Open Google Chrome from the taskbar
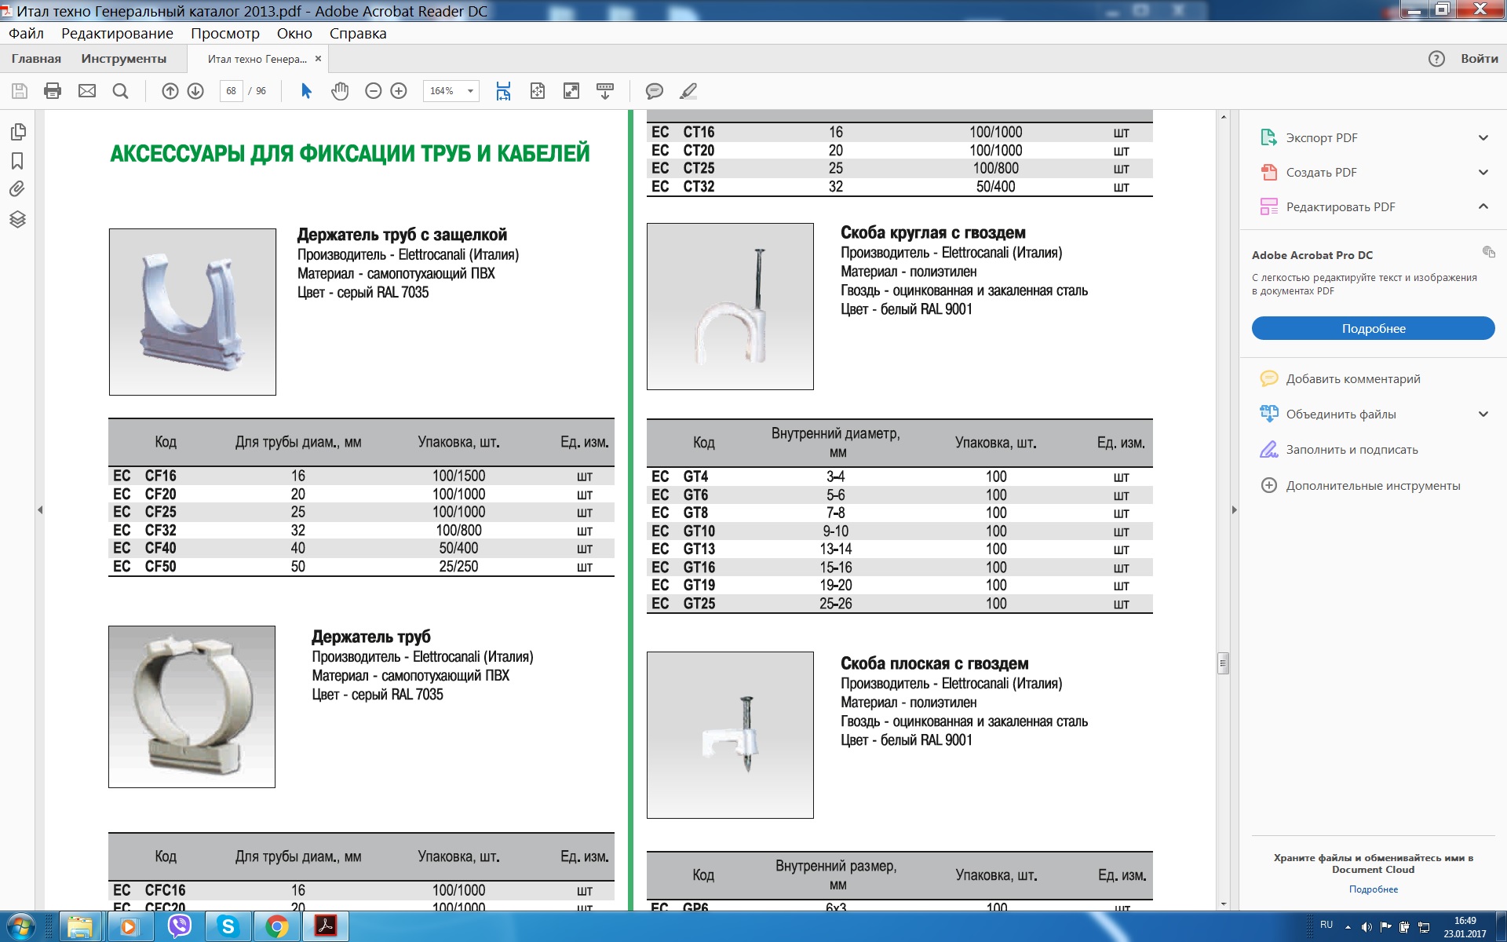 pos(276,927)
